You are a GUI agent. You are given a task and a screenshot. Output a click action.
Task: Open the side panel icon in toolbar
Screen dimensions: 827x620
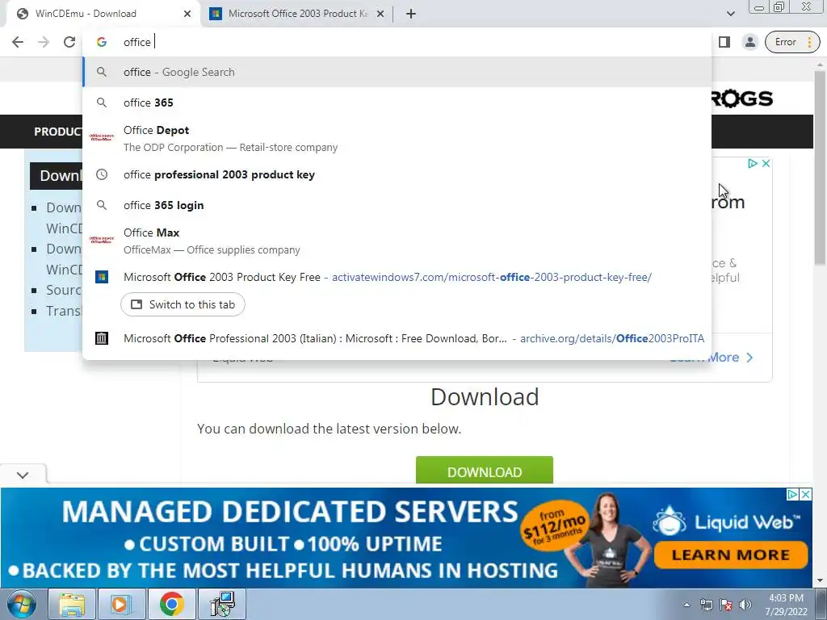(x=724, y=42)
